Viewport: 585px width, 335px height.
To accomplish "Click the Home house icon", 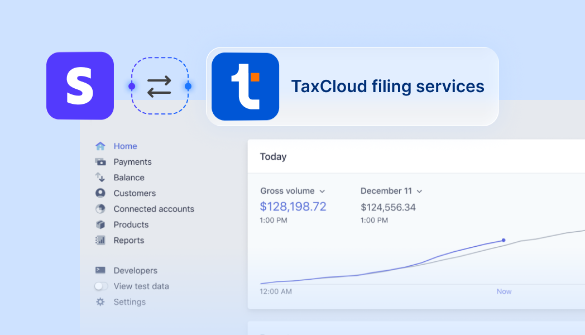I will (100, 146).
